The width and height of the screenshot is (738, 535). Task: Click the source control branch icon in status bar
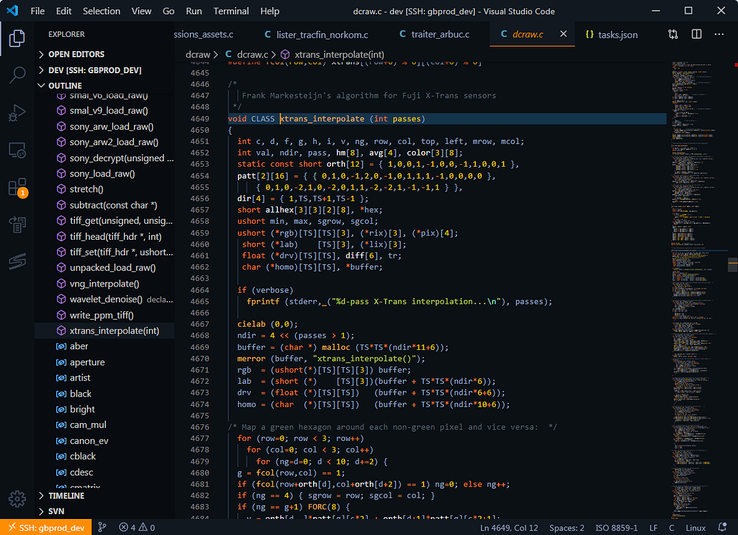(x=103, y=527)
